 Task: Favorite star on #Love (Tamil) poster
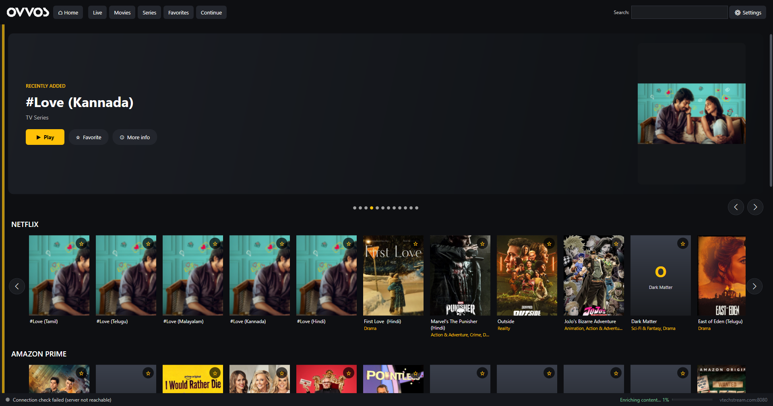81,243
